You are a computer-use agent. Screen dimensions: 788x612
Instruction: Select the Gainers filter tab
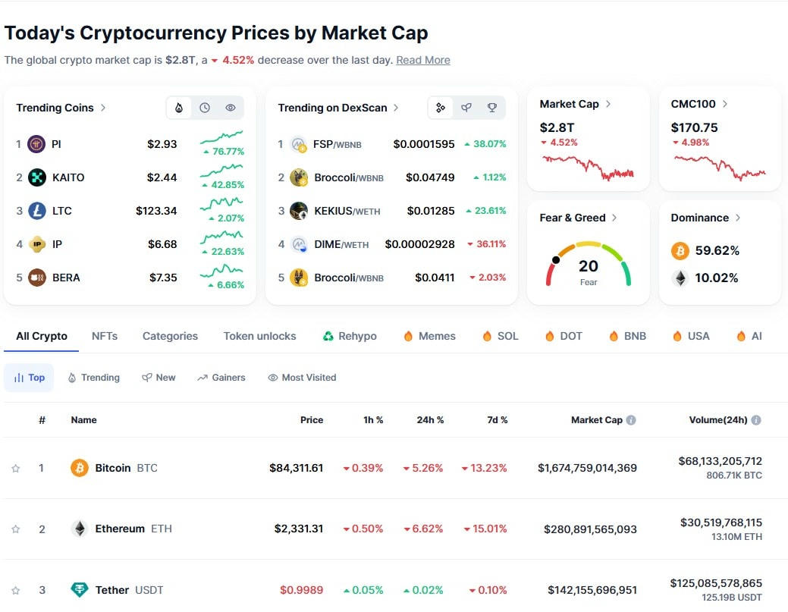pyautogui.click(x=221, y=378)
